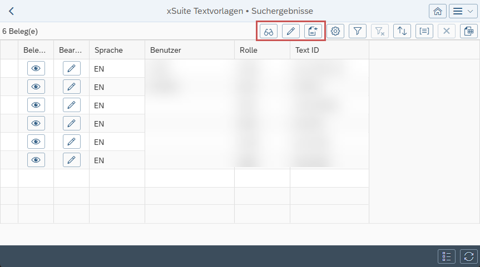Edit the third row entry

72,105
